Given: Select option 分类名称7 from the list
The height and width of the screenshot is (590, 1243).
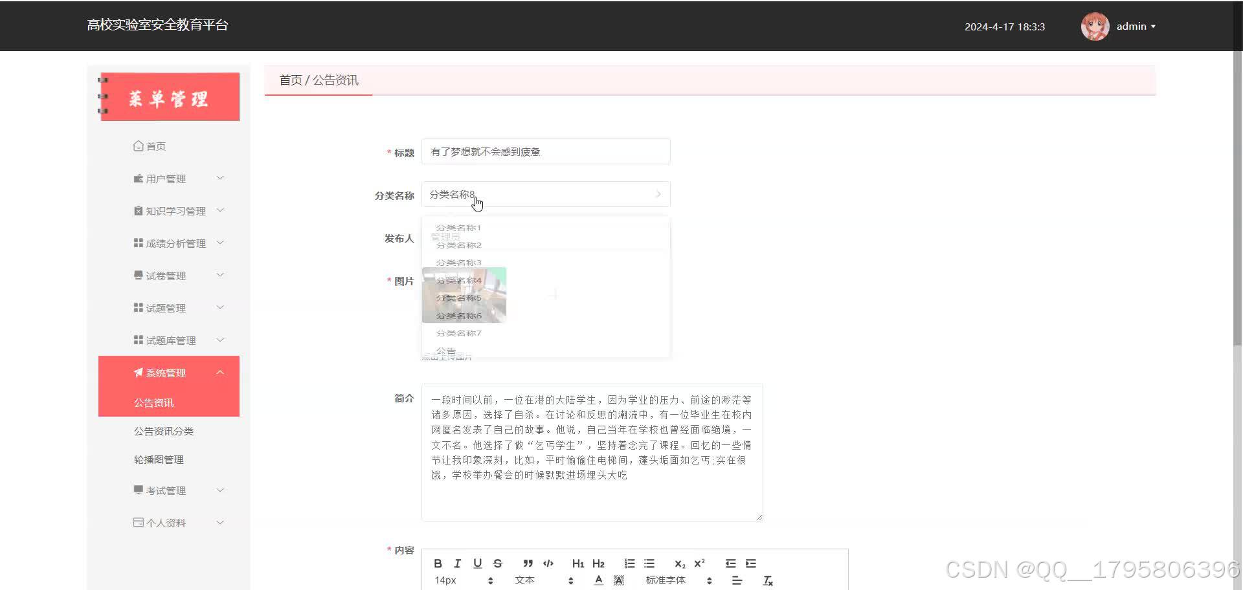Looking at the screenshot, I should (546, 333).
